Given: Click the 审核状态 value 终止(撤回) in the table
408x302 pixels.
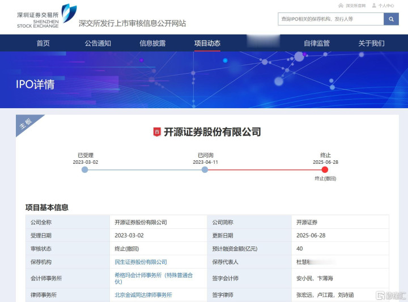Looking at the screenshot, I should [x=127, y=249].
